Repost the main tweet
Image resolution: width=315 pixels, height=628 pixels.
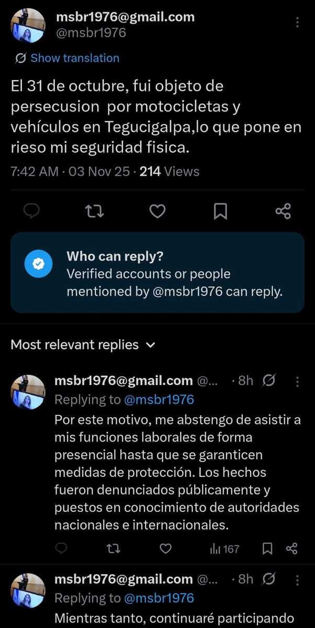95,211
